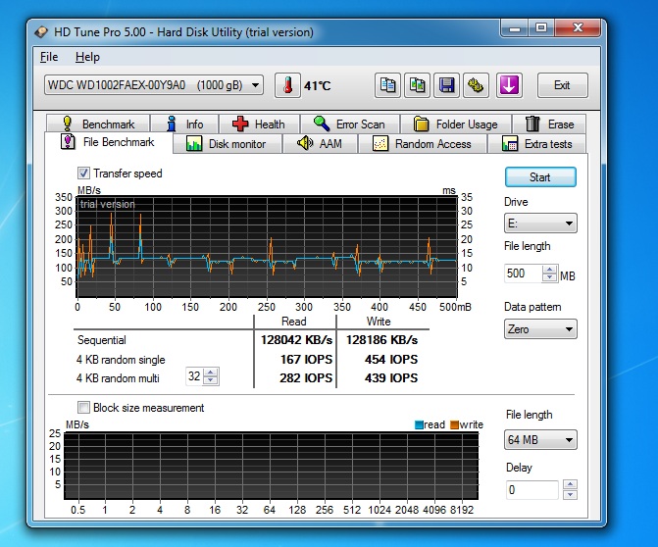Click the purple down-arrow minimize-to-tray icon

coord(509,85)
